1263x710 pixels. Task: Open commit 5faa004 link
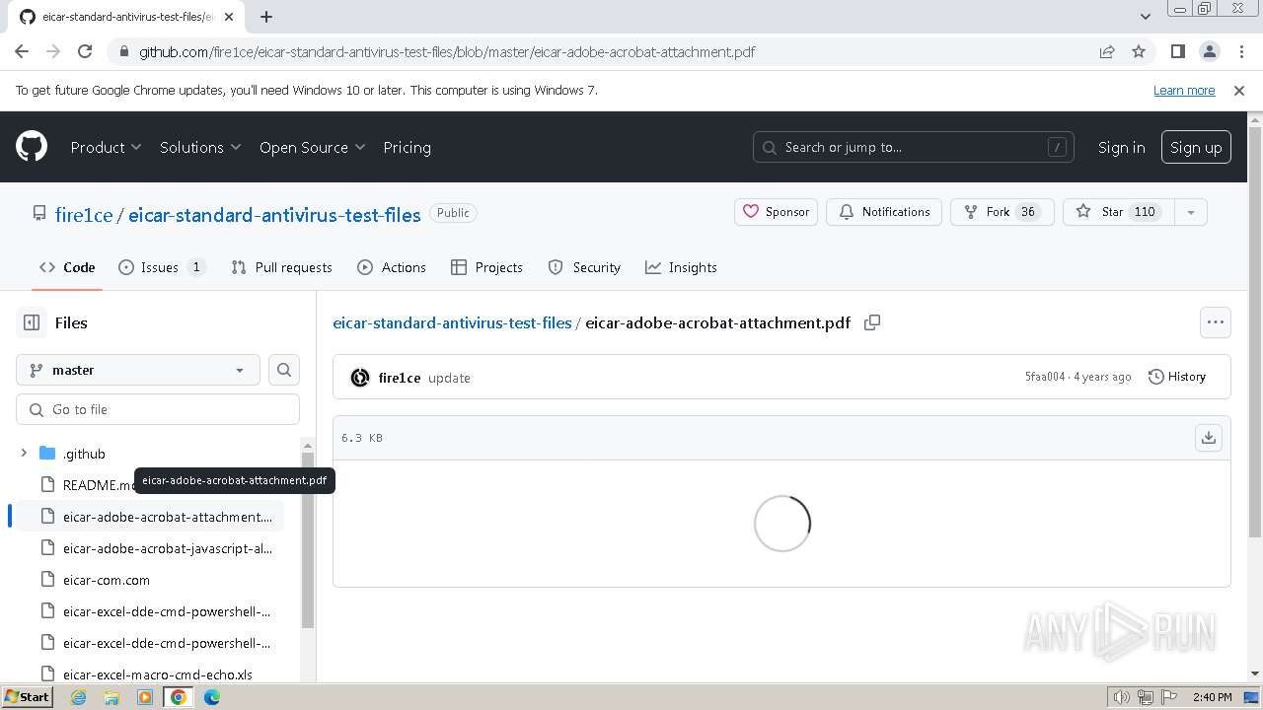coord(1045,377)
